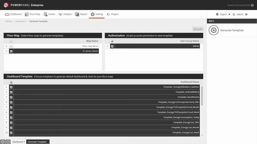
Task: Click the globe language icon
Action: tap(217, 14)
